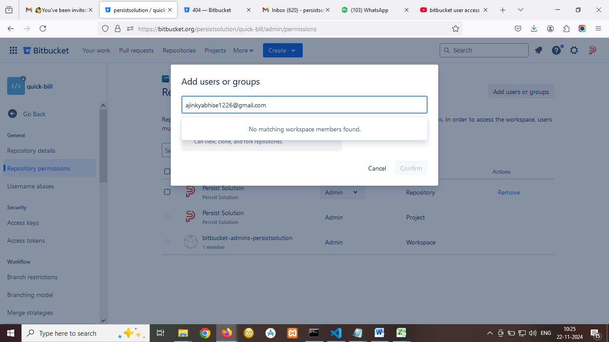Click the Persist Solution profile avatar
The image size is (609, 342).
(593, 50)
